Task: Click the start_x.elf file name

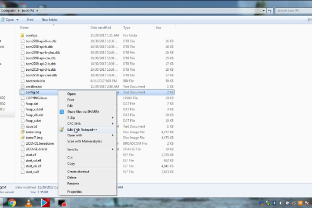Action: pos(32,172)
